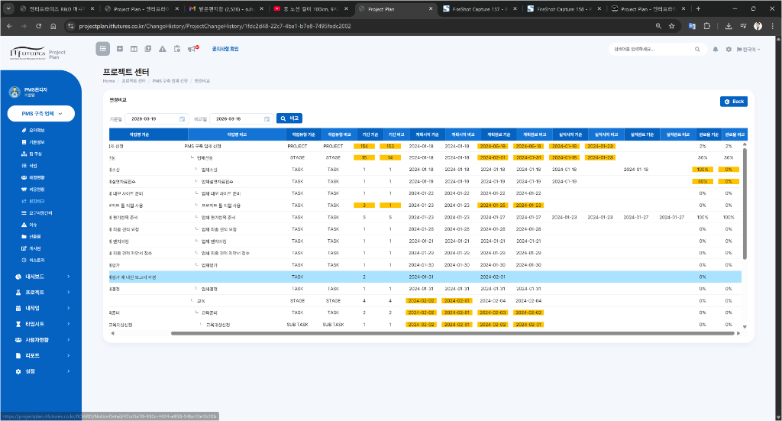
Task: Reload the page with the browser refresh icon
Action: [38, 26]
